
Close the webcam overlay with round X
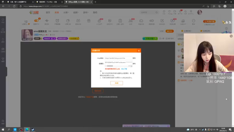(231, 36)
